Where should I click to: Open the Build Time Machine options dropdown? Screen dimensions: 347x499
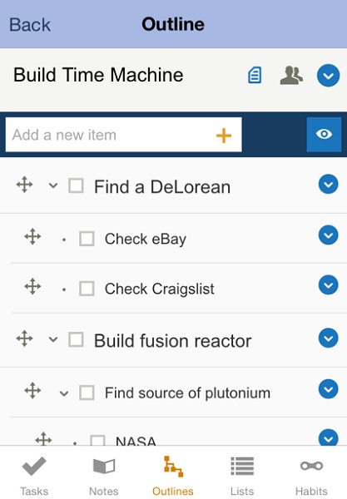tap(328, 76)
